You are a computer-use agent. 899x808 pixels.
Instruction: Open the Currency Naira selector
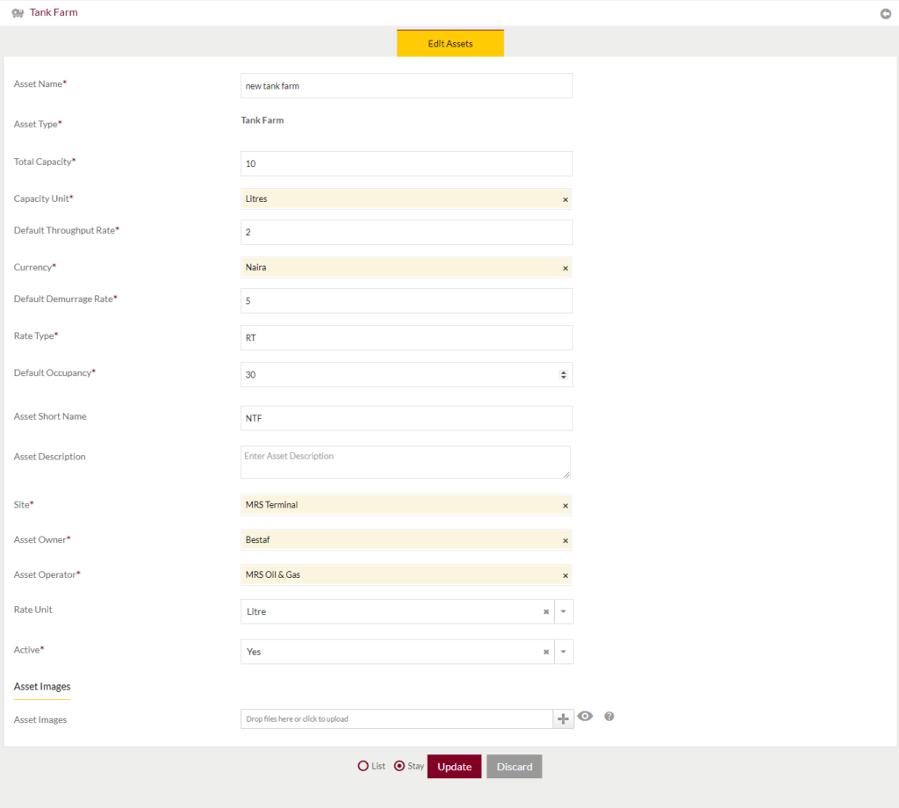coord(406,267)
